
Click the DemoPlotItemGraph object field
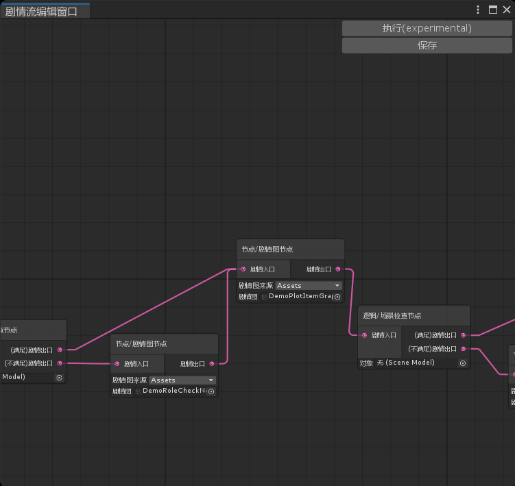(301, 297)
